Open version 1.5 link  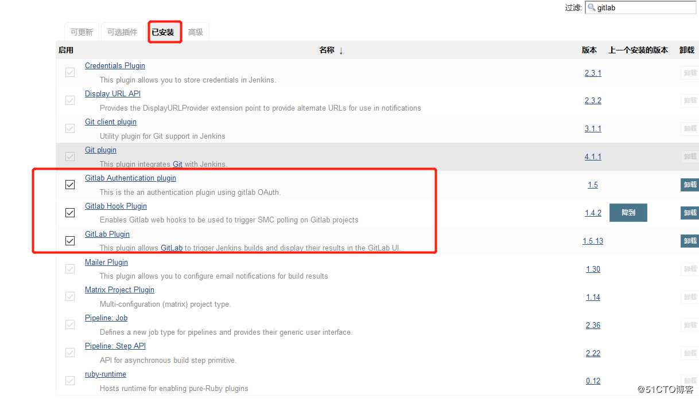pyautogui.click(x=593, y=185)
